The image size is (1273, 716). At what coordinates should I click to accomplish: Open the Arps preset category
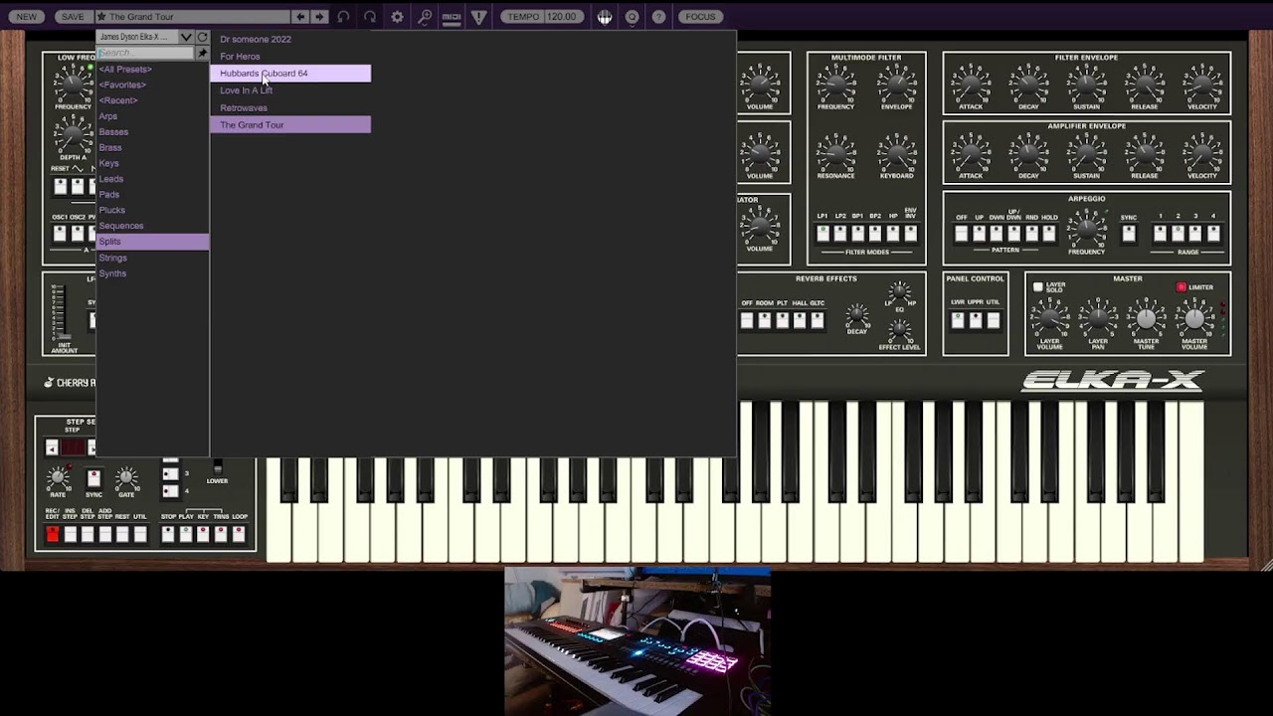[107, 116]
